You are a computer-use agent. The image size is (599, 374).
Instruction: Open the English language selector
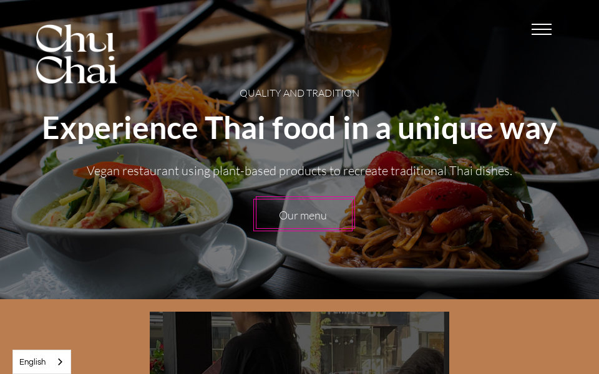click(42, 362)
